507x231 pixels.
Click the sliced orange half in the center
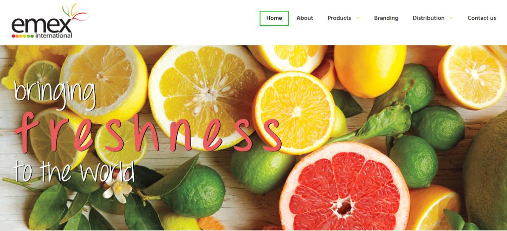point(294,113)
